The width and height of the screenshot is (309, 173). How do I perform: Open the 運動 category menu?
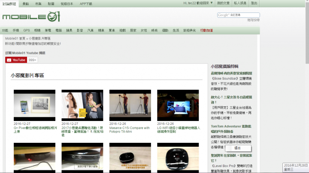(165, 30)
